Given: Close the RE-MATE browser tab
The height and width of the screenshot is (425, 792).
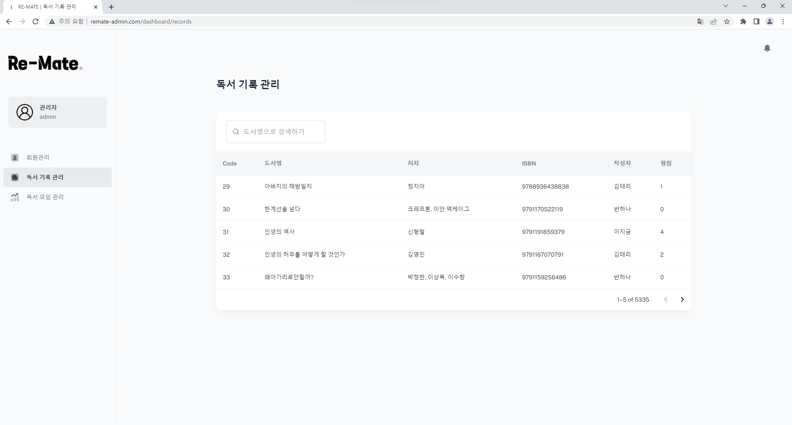Looking at the screenshot, I should click(96, 7).
